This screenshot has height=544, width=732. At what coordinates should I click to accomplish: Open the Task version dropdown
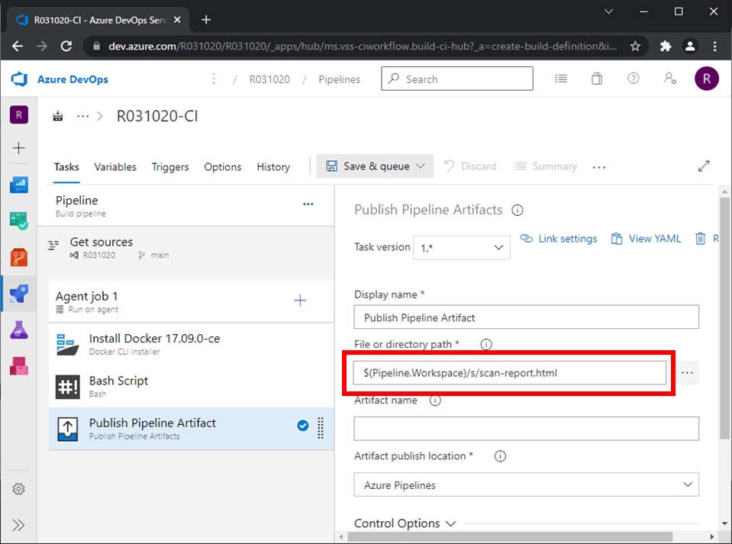tap(462, 247)
